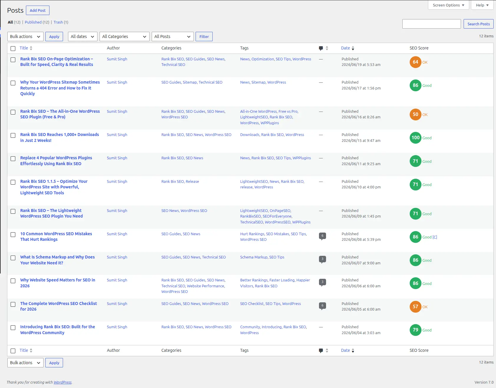Filter by Website Performance category link

point(205,286)
